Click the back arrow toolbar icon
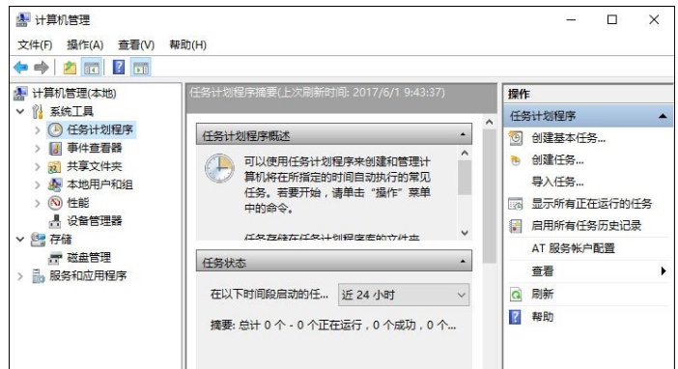Viewport: 678px width, 369px height. click(x=20, y=68)
